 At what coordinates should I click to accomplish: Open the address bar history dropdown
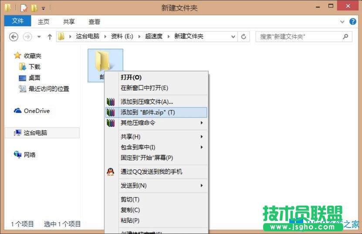233,37
